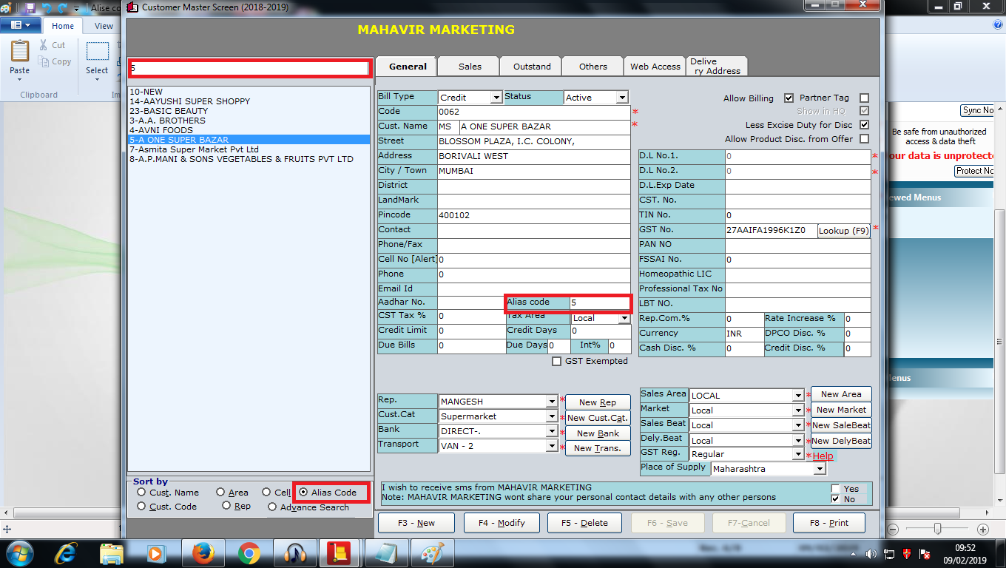Enable the Partner Tag checkbox
The width and height of the screenshot is (1006, 568).
[x=864, y=98]
